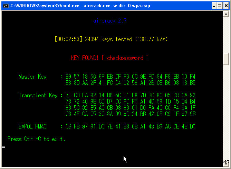Click the 'Transcient Key' label
This screenshot has height=169, width=231.
click(38, 95)
